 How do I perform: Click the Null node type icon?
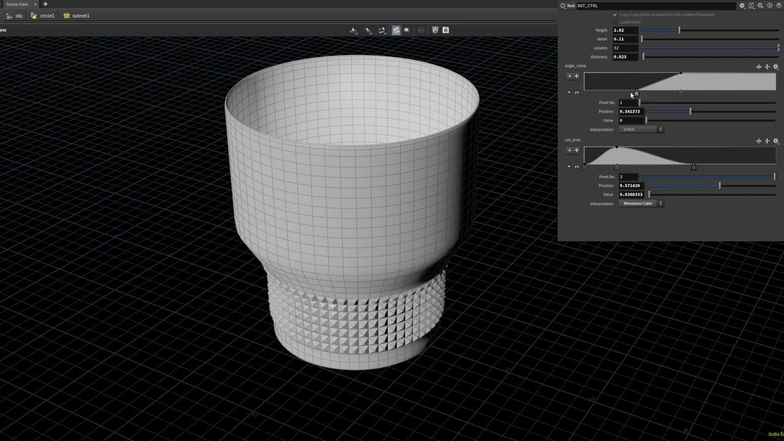563,6
